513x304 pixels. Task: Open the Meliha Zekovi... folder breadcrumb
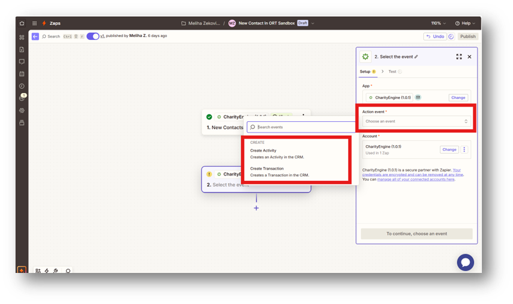(200, 23)
